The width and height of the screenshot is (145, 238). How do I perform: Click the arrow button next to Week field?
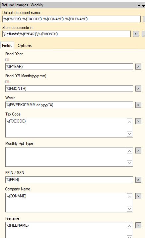tap(138, 105)
